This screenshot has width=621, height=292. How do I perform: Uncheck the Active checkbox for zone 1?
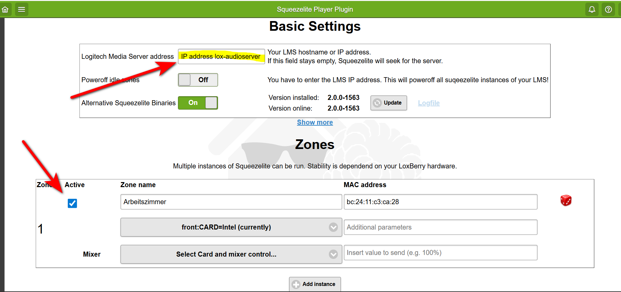[72, 203]
